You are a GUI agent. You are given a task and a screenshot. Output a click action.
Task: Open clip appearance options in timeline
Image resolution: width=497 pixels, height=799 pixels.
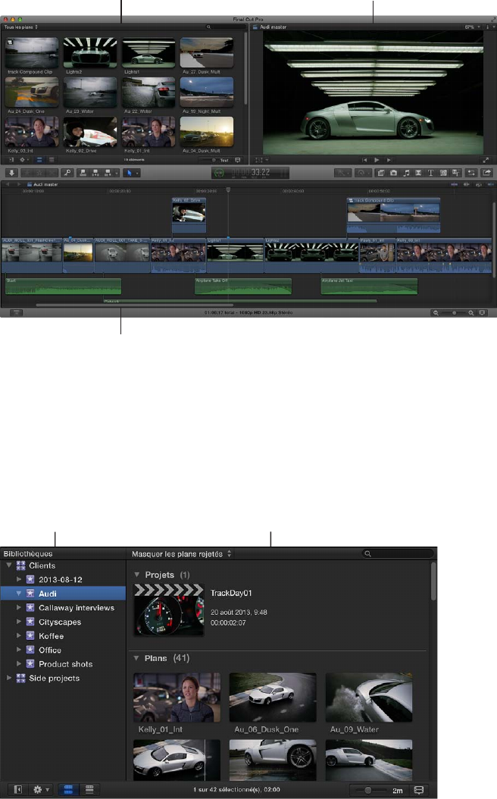coord(483,313)
